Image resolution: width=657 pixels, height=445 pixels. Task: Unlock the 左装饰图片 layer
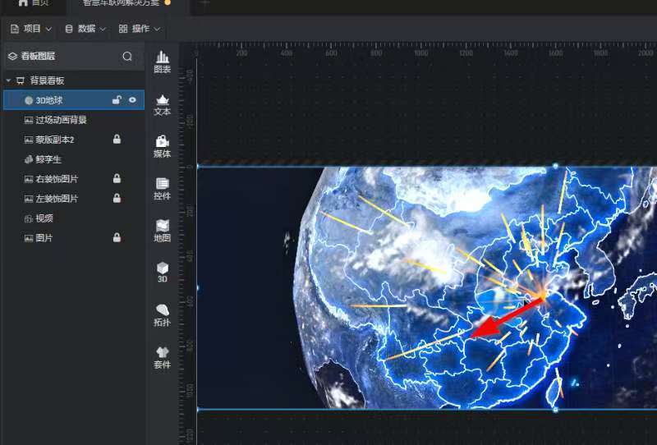tap(117, 198)
